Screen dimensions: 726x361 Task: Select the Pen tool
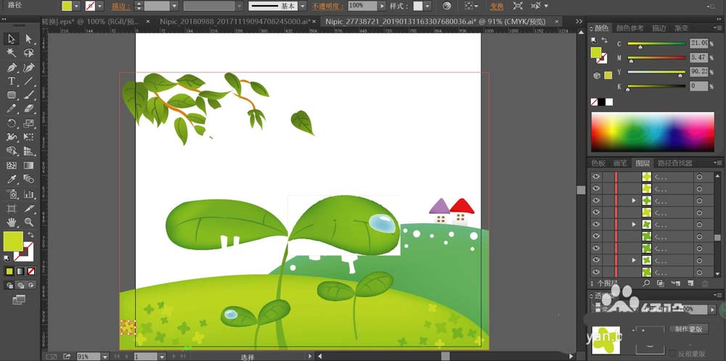click(12, 67)
